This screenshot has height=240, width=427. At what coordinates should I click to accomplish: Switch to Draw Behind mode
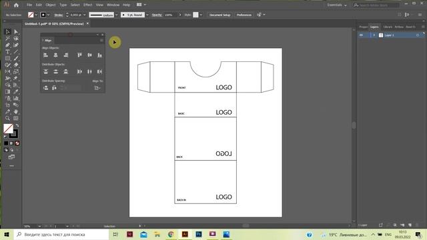(x=11, y=150)
